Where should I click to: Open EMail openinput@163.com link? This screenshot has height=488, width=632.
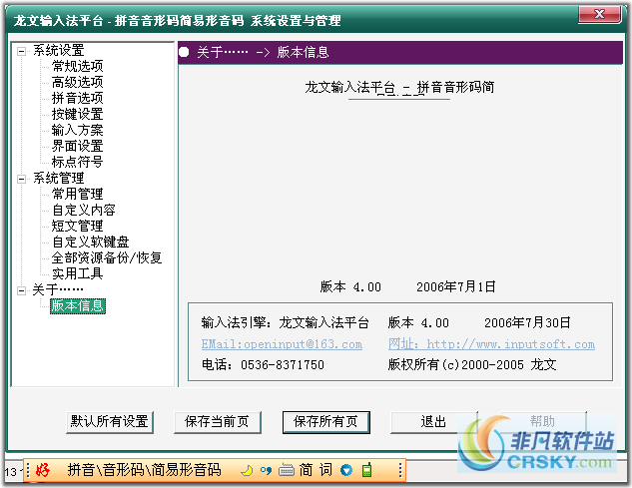pos(282,344)
